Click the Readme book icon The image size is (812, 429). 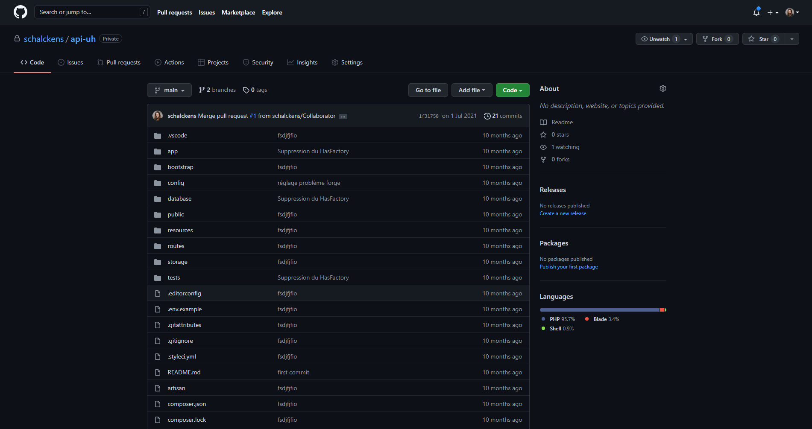coord(543,122)
